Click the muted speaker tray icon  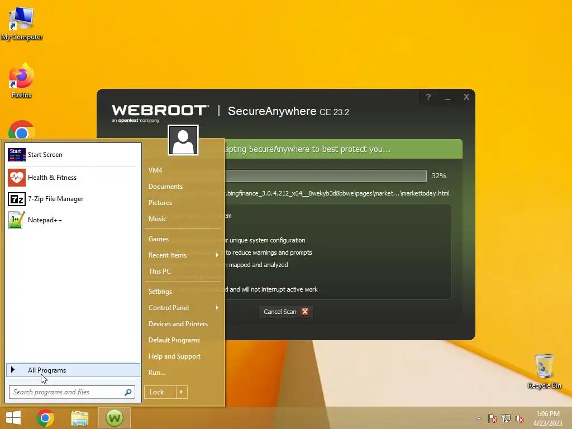coord(519,418)
